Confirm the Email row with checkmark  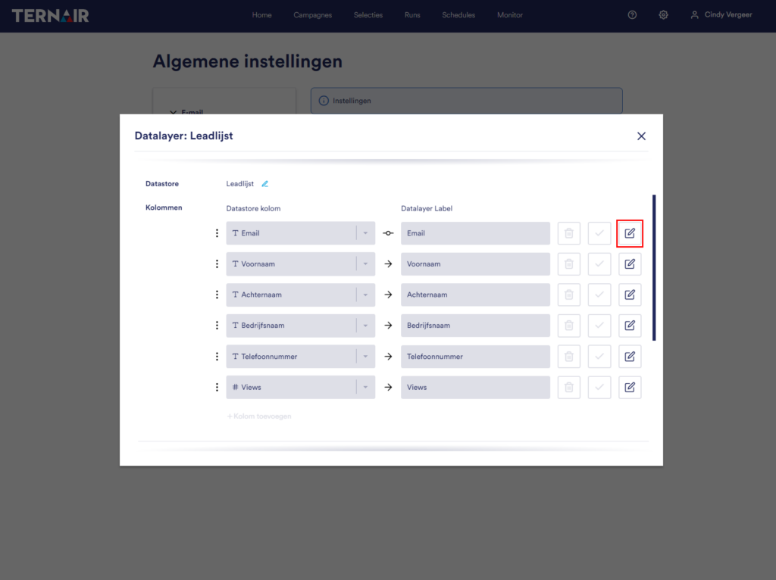(x=599, y=233)
